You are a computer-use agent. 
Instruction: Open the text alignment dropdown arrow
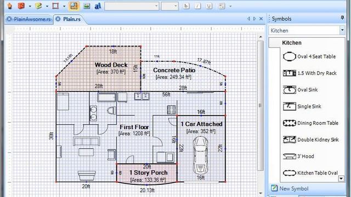click(x=230, y=6)
